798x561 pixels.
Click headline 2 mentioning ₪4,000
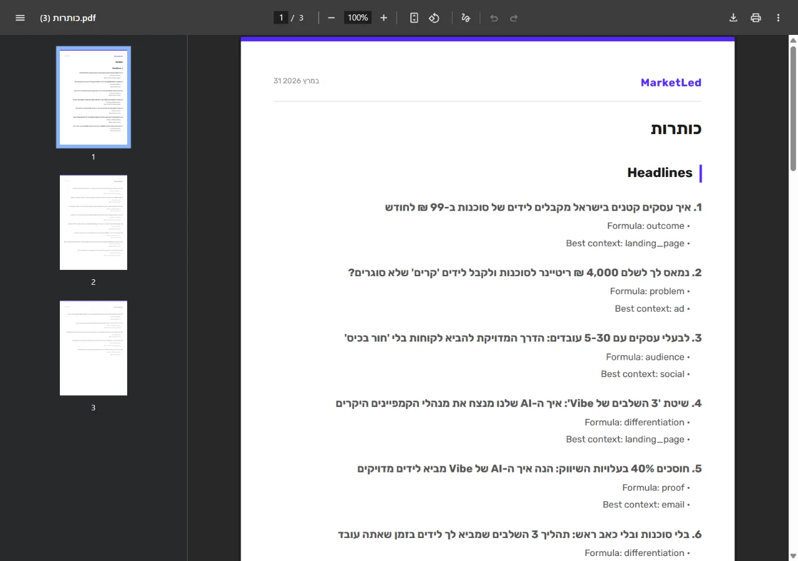click(x=525, y=273)
